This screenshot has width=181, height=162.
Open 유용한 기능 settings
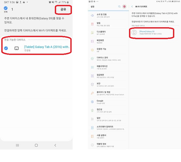[108, 50]
